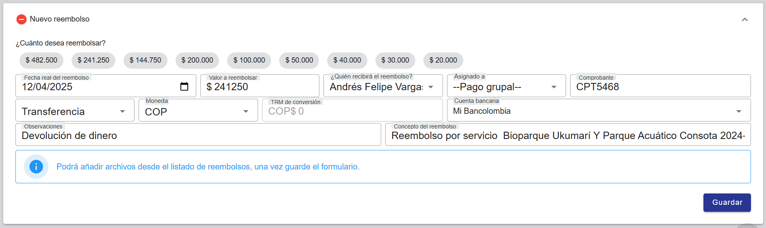Click the blue information icon
Screen dimensions: 766x228
(x=36, y=167)
